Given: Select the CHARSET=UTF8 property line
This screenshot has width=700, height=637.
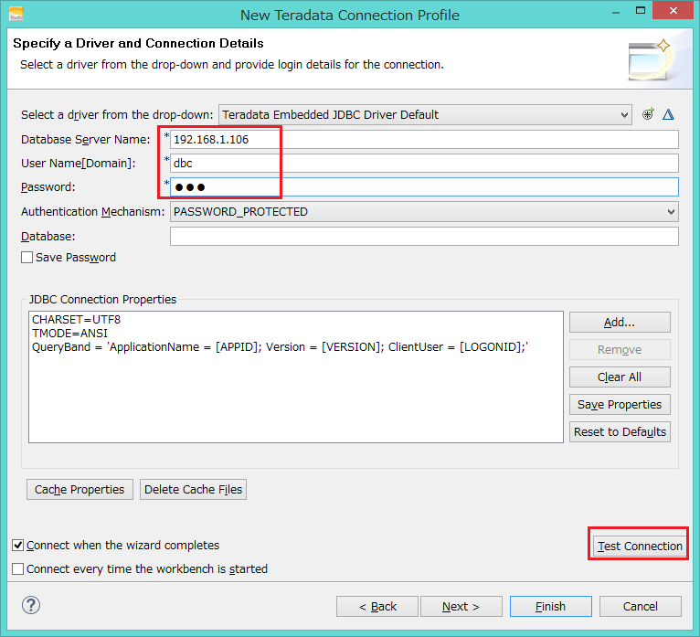Looking at the screenshot, I should tap(77, 320).
